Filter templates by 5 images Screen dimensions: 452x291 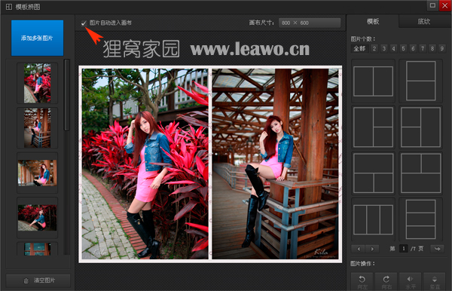tap(403, 48)
